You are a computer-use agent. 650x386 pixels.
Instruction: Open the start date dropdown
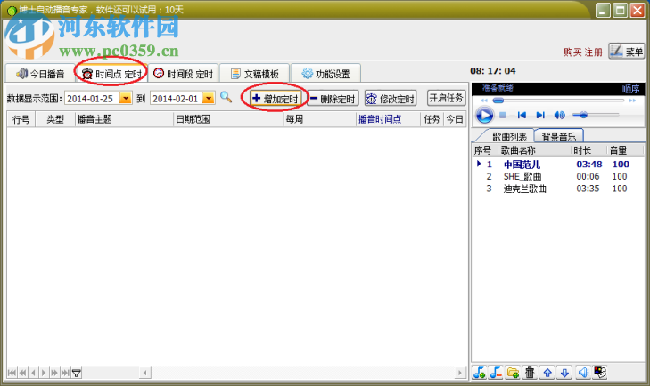[125, 98]
